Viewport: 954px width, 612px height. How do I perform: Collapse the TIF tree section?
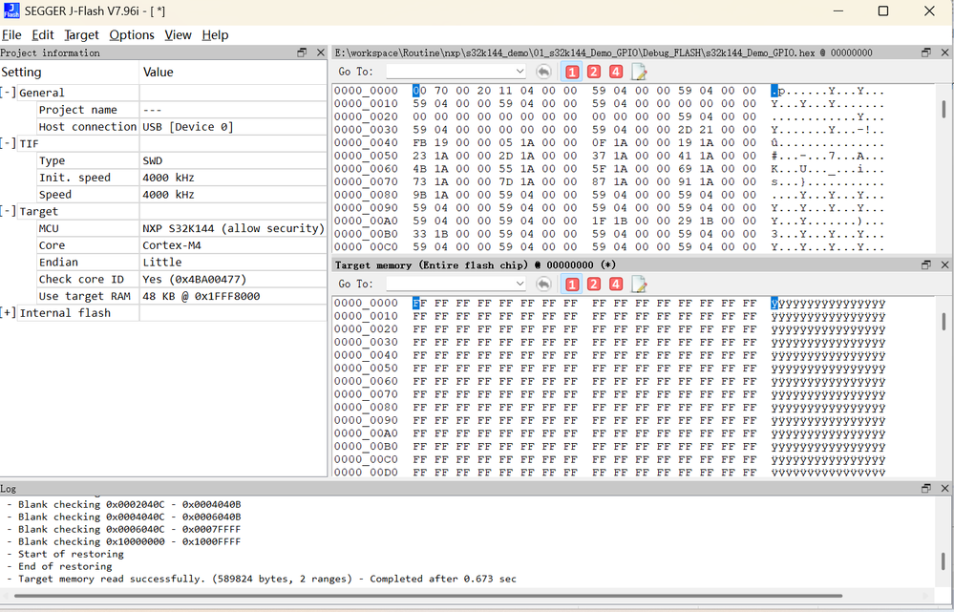click(8, 143)
